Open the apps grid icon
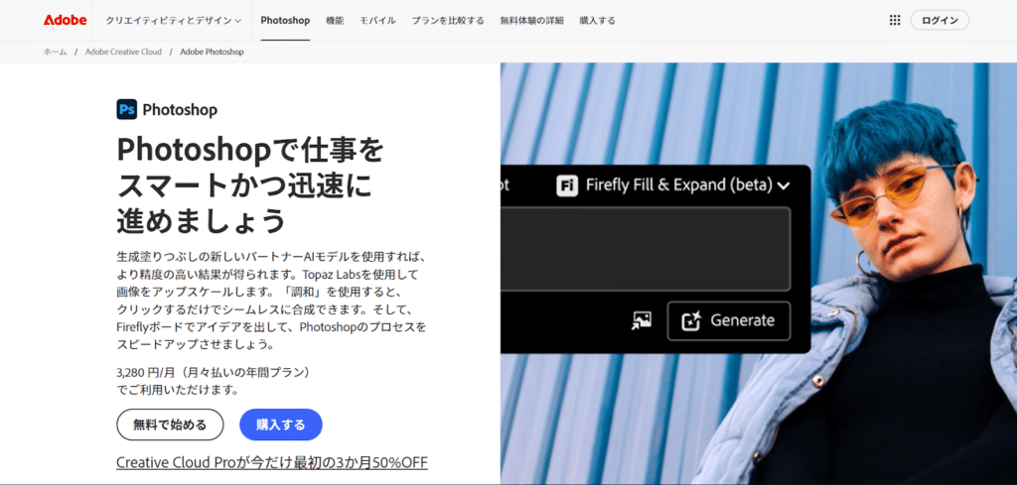The width and height of the screenshot is (1017, 485). (x=895, y=20)
